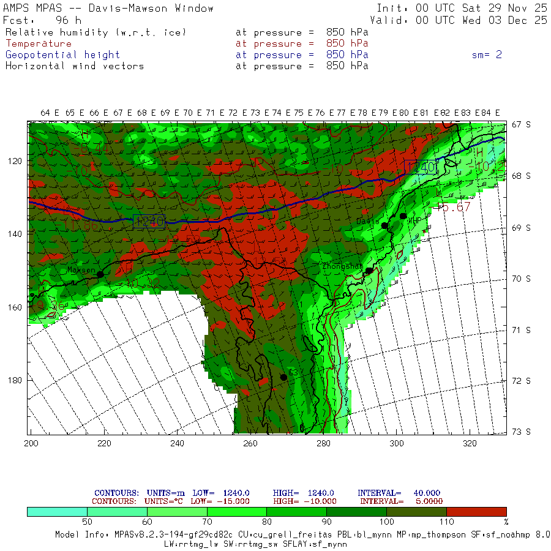Click the '80' color bar tick label

[267, 522]
